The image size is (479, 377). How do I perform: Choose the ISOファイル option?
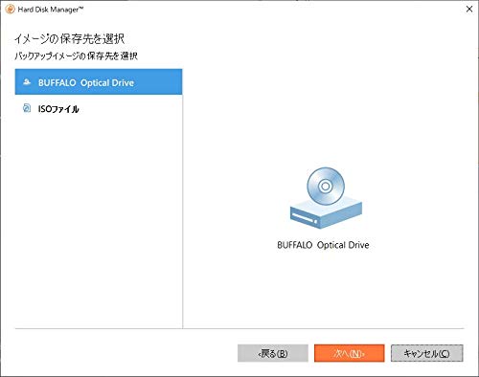(99, 109)
